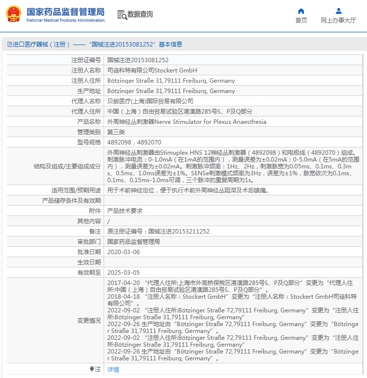Screen dimensions: 367x378
Task: Select 贝朗医疗(上海)国际贸易有限公司 cell
Action: point(150,101)
